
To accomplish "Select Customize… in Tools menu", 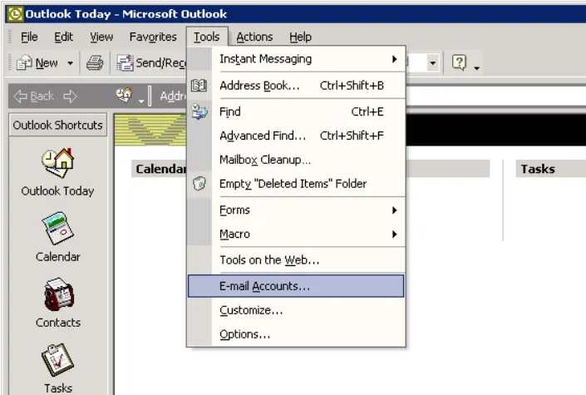I will point(296,310).
